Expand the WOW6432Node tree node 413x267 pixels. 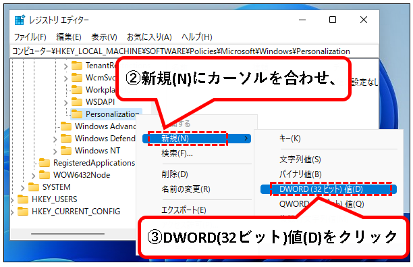pos(33,176)
